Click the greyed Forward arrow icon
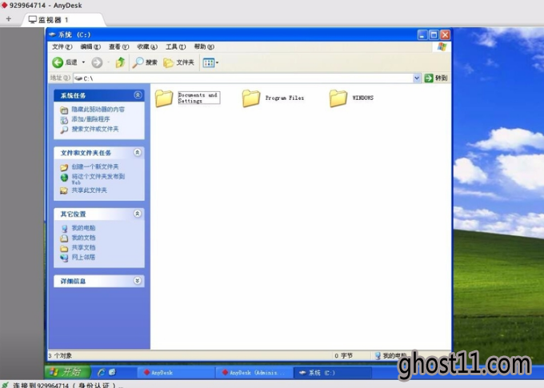The image size is (544, 388). click(x=97, y=62)
